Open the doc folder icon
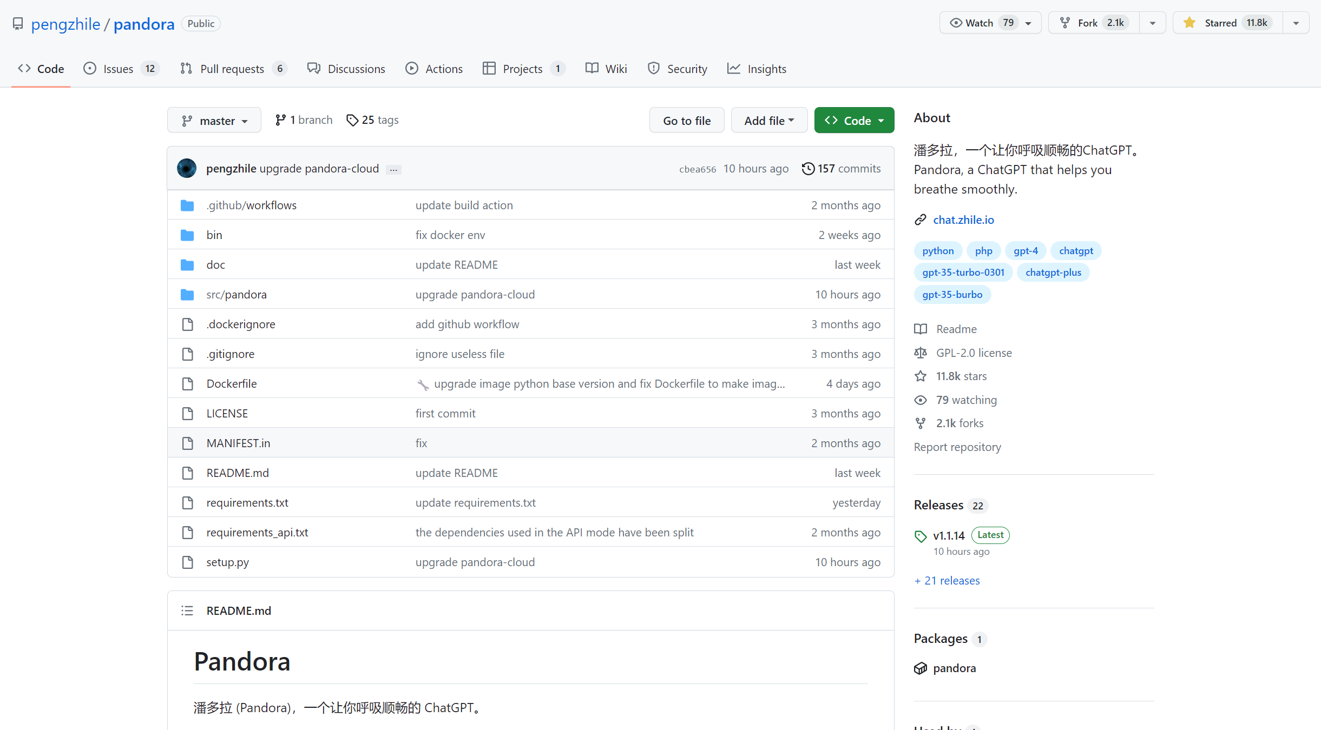This screenshot has height=730, width=1321. pyautogui.click(x=187, y=265)
